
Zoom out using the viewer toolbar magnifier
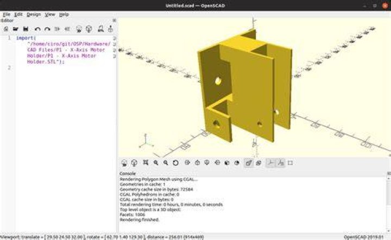(x=166, y=163)
